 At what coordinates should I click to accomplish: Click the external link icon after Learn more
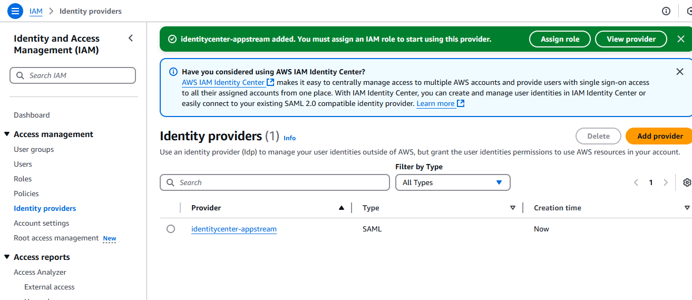click(461, 103)
